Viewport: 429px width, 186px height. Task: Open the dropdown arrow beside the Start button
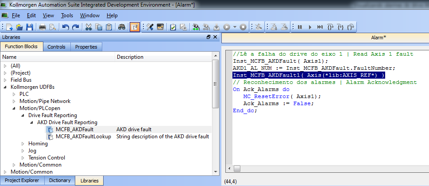[235, 27]
